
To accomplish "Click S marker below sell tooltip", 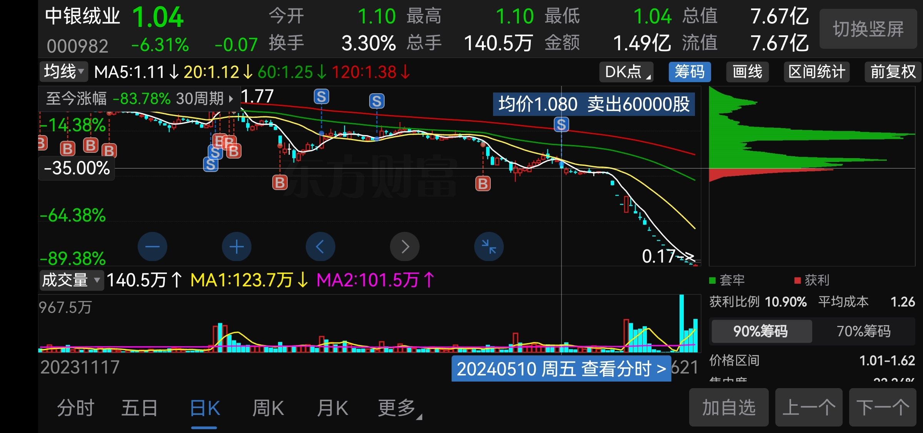I will coord(561,125).
